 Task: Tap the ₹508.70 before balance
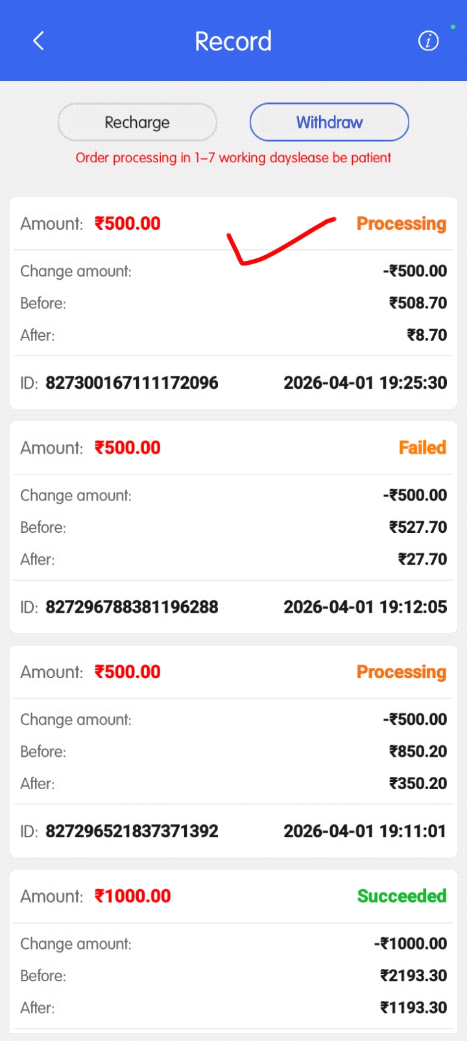point(418,303)
